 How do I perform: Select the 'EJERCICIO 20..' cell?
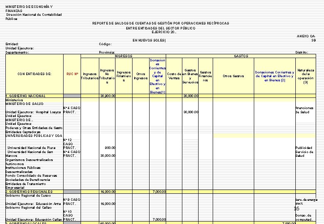coord(164,32)
